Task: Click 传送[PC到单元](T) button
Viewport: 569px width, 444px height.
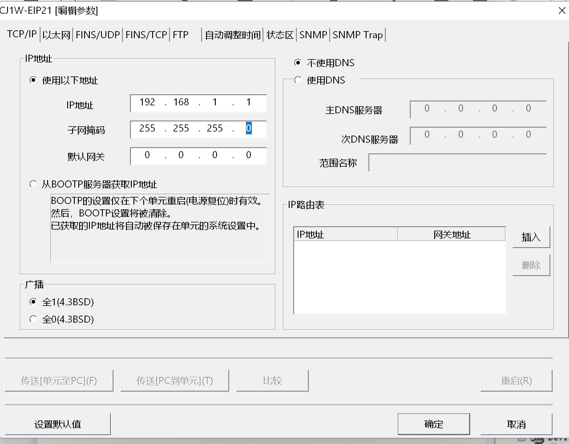Action: pos(175,380)
